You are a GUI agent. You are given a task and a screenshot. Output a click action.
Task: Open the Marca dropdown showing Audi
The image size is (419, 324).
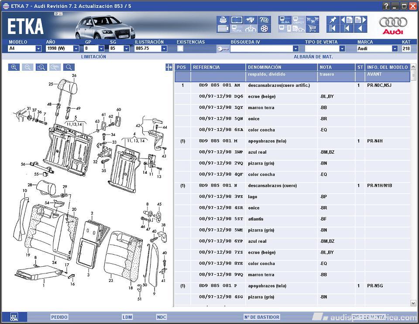tap(395, 48)
